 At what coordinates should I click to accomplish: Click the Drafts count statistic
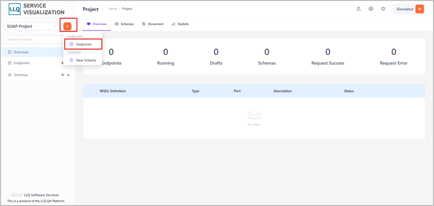coord(216,56)
